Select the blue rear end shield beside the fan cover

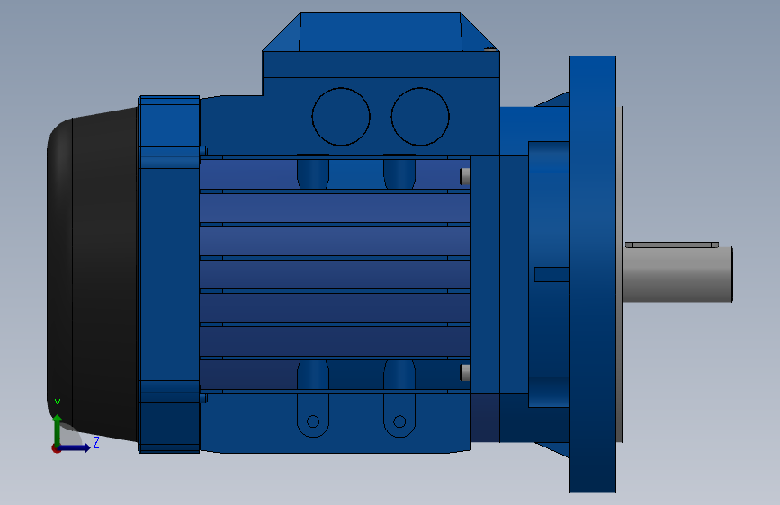(x=169, y=274)
